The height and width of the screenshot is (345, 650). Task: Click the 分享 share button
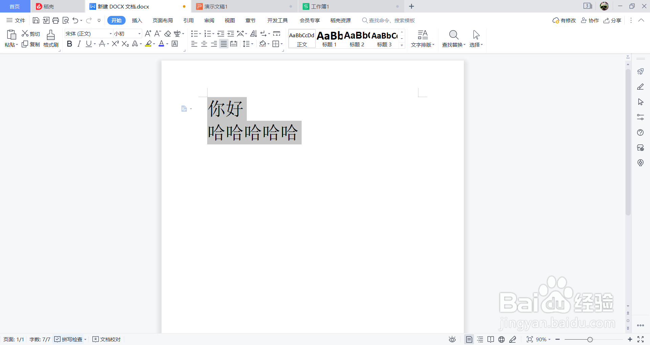coord(612,20)
